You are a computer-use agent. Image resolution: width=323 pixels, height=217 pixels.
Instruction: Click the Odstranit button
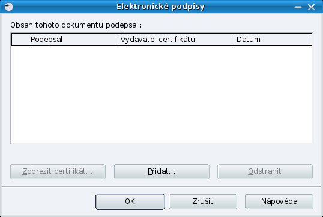[265, 171]
